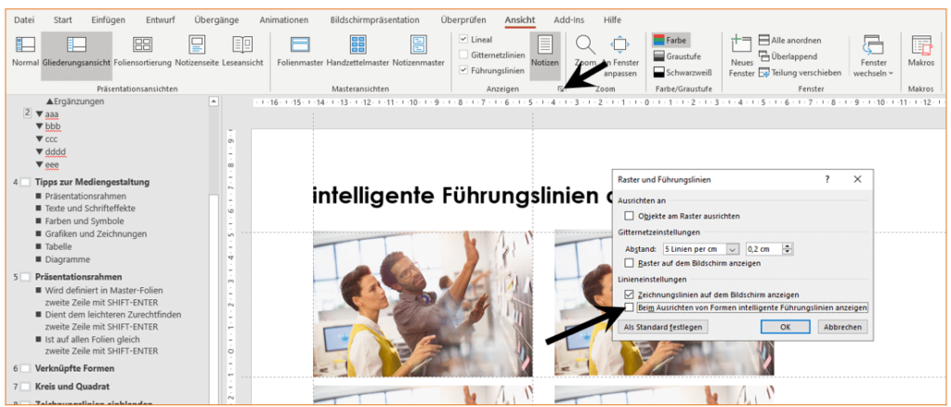This screenshot has height=407, width=951.
Task: Toggle the Lineal checkbox
Action: [464, 39]
